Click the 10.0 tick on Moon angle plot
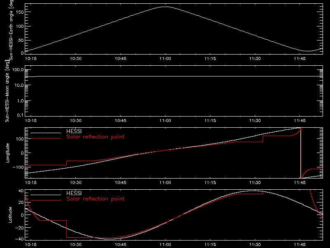The height and width of the screenshot is (248, 330). coord(19,85)
